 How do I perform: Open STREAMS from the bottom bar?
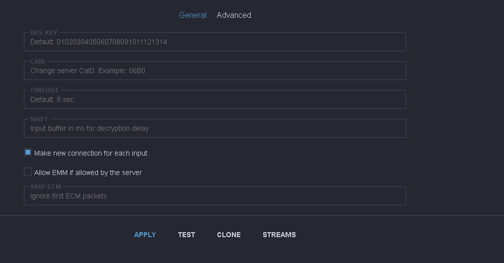[x=279, y=235]
